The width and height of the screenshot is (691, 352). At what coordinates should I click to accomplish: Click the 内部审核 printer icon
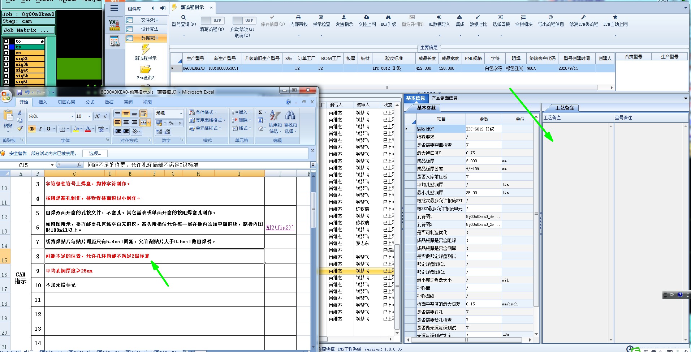(x=298, y=17)
